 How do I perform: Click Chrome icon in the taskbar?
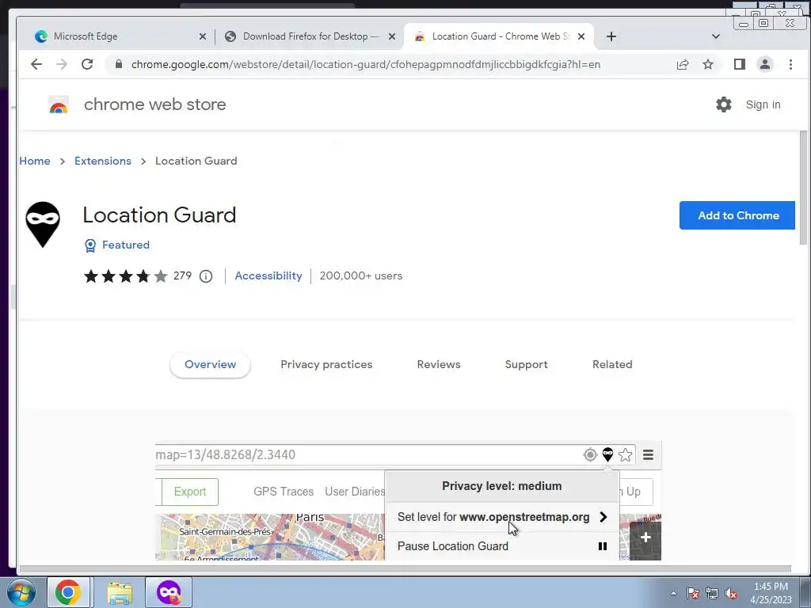tap(68, 592)
